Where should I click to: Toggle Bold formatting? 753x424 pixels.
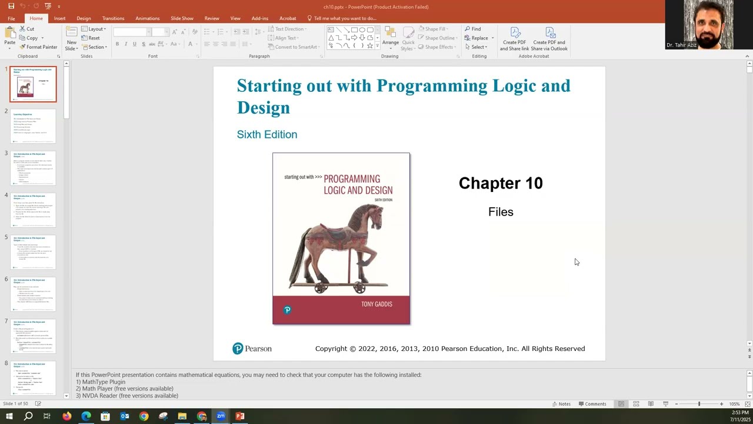point(117,44)
